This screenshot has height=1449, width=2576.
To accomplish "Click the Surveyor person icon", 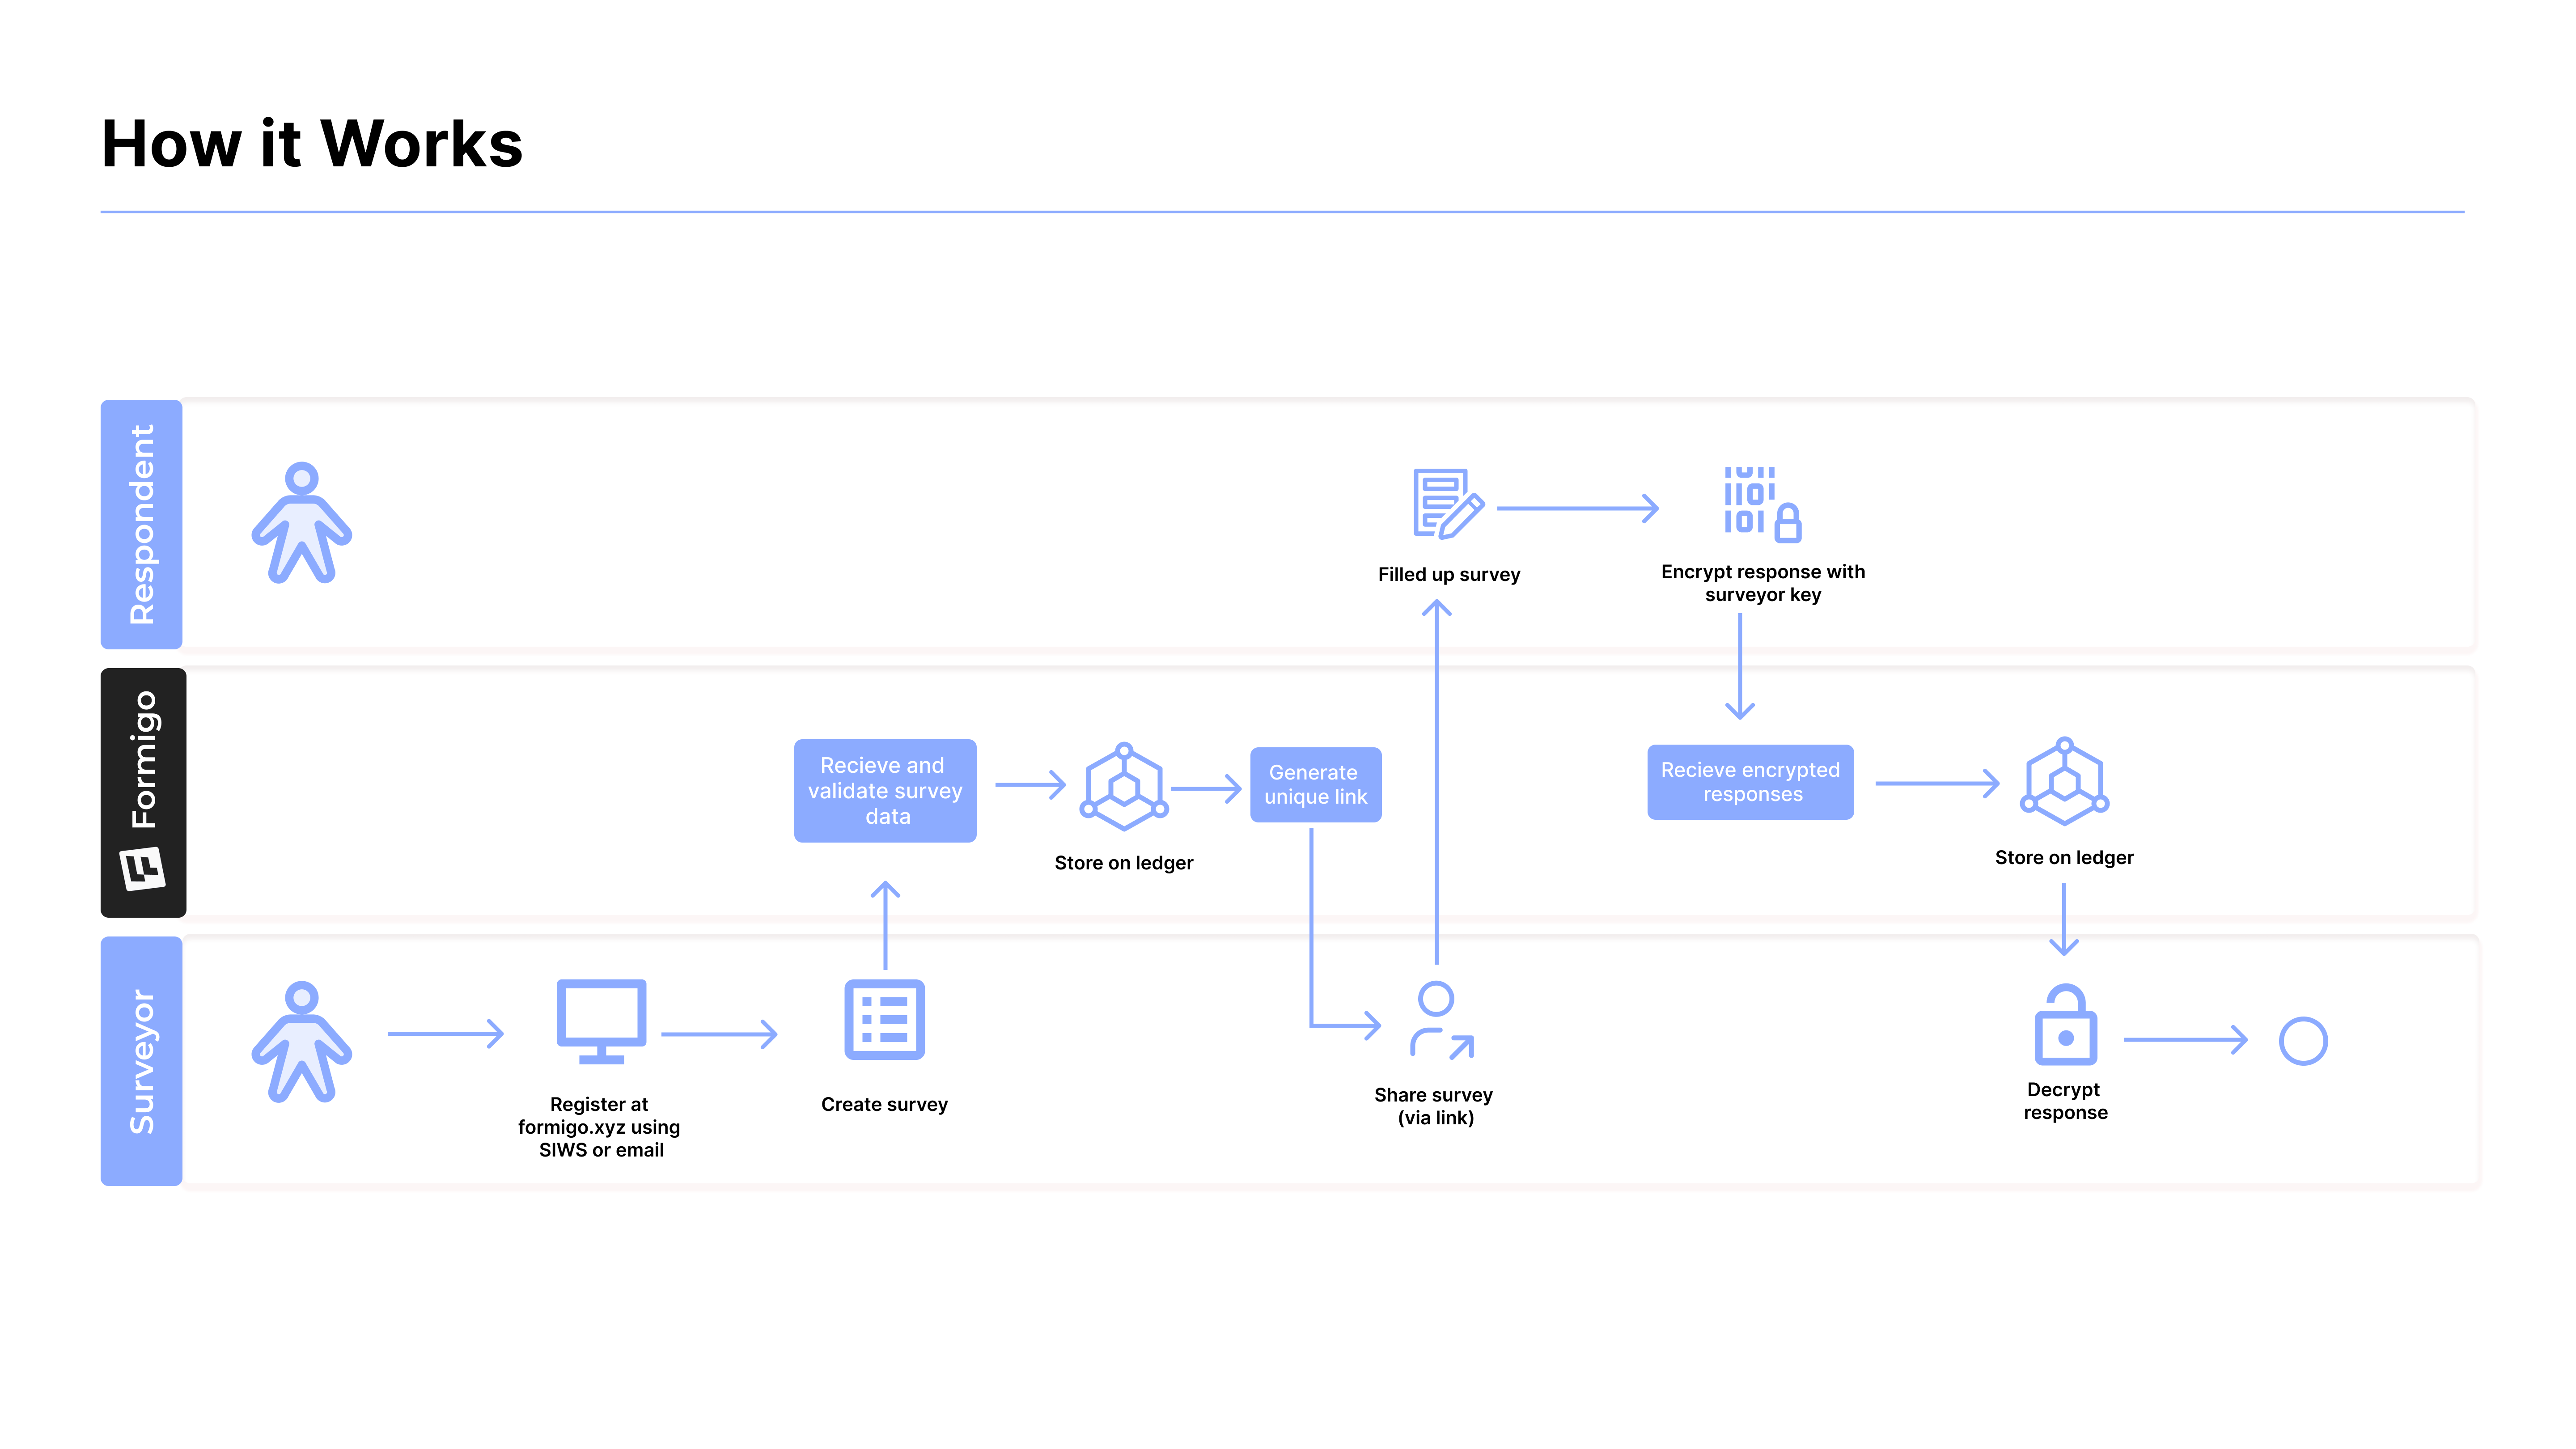I will point(301,1041).
